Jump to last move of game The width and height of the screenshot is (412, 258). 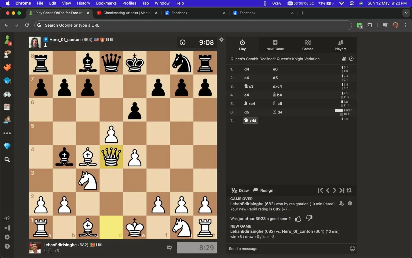tap(342, 190)
